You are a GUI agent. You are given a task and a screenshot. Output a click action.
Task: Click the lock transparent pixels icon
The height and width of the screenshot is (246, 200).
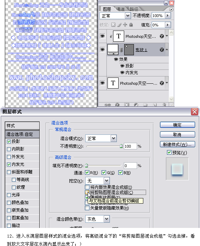tap(113, 25)
